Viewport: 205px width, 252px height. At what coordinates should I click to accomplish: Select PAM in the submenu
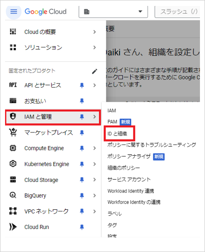point(112,122)
